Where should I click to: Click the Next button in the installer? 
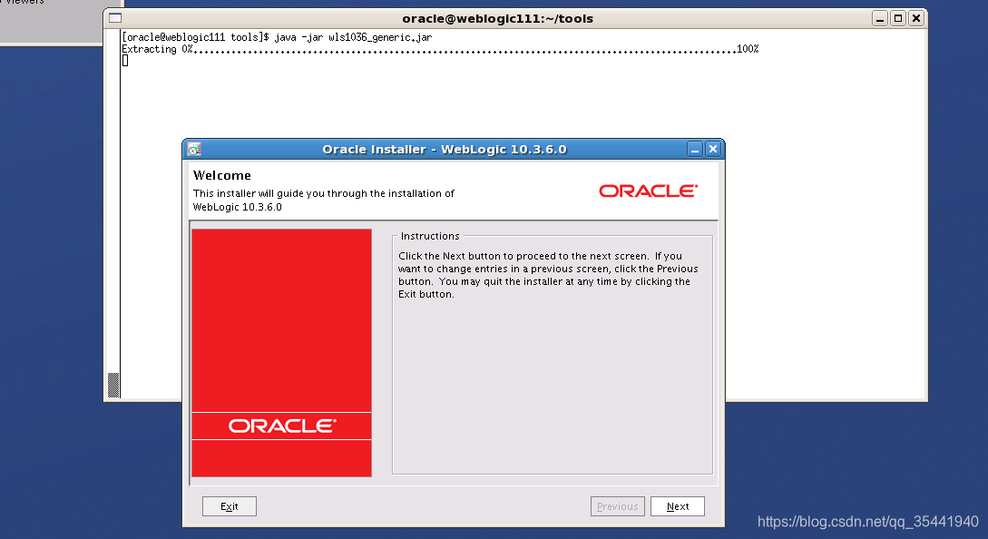(x=678, y=506)
